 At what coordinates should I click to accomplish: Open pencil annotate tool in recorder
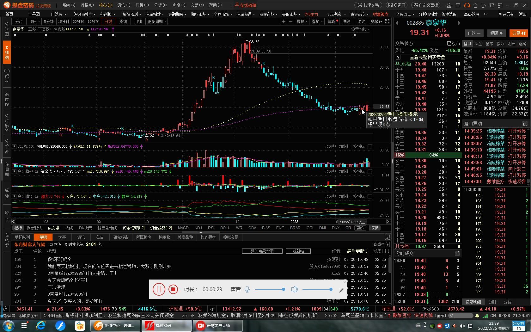click(x=341, y=290)
